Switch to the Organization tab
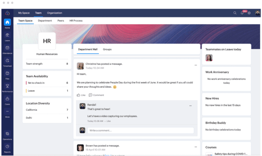The image size is (262, 156). pyautogui.click(x=55, y=13)
